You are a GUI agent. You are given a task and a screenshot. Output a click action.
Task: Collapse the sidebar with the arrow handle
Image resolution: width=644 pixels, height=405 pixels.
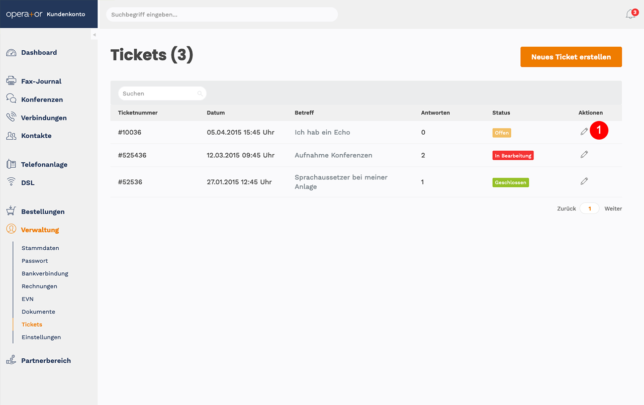94,35
